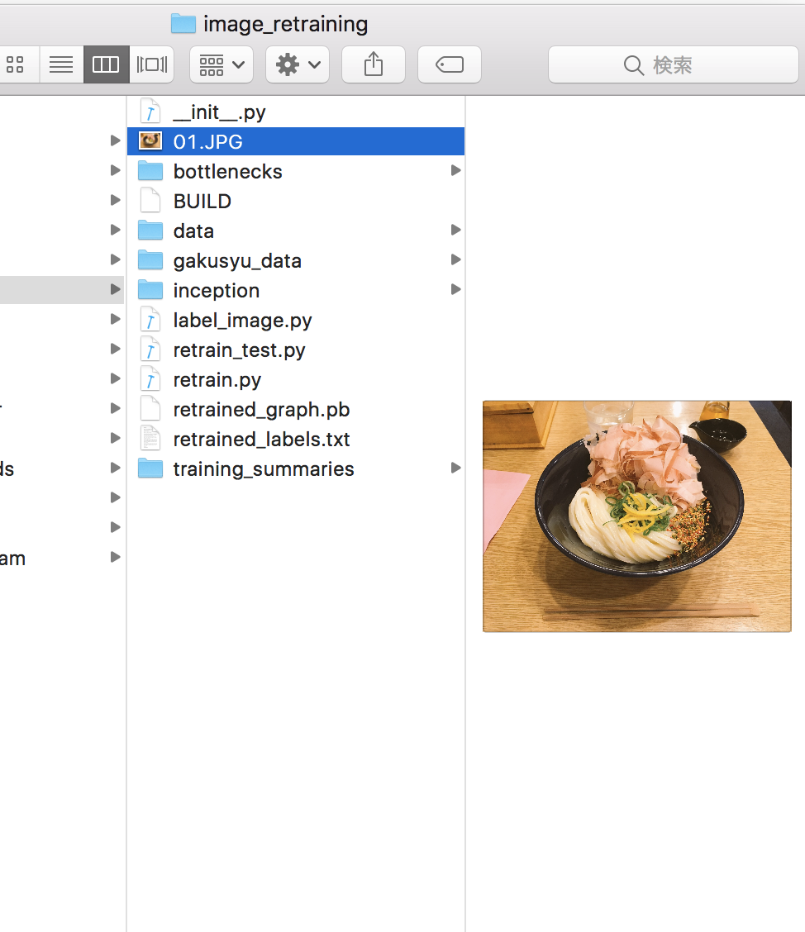Open the bottlenecks folder icon
The width and height of the screenshot is (805, 932).
[x=150, y=171]
